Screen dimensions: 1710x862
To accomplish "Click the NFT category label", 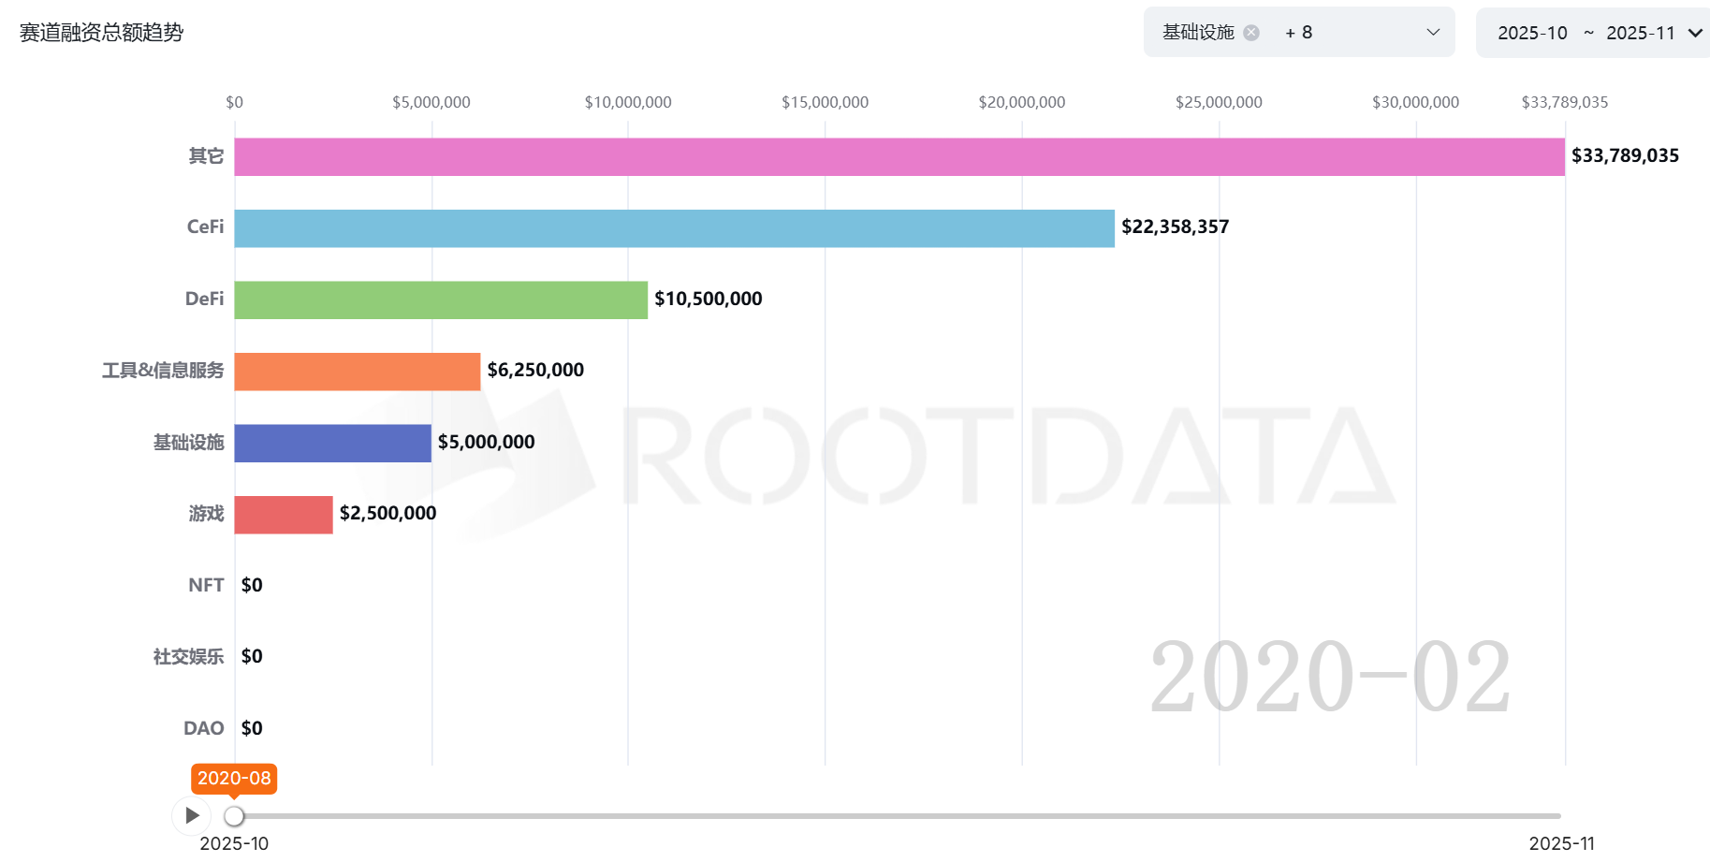I will click(206, 585).
